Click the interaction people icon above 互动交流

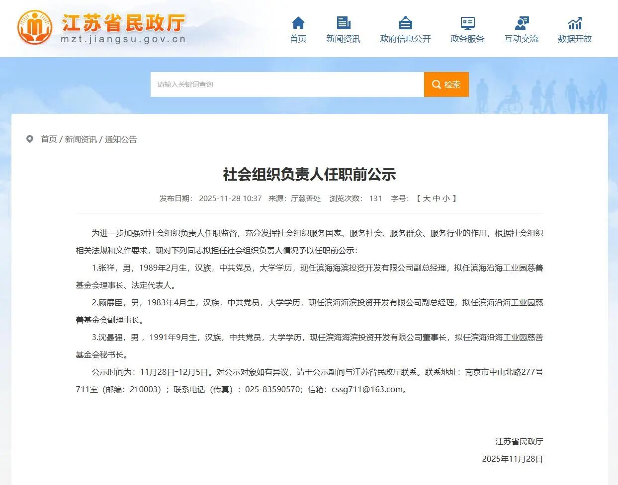pyautogui.click(x=521, y=23)
